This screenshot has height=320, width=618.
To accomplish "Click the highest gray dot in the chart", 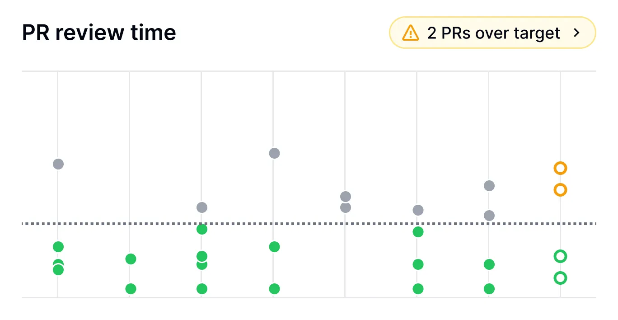I will (x=274, y=153).
